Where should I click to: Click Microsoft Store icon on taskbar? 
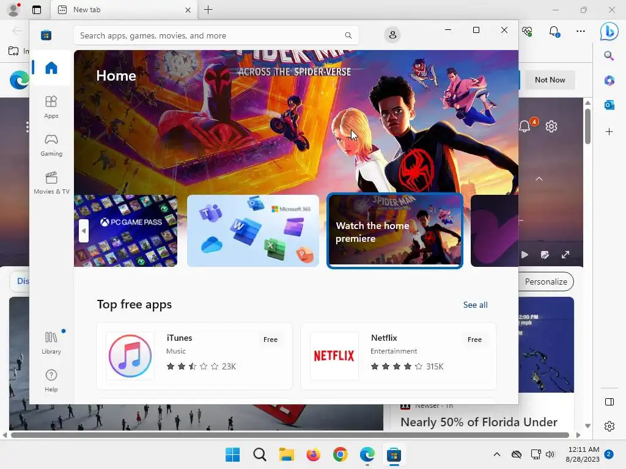coord(394,454)
